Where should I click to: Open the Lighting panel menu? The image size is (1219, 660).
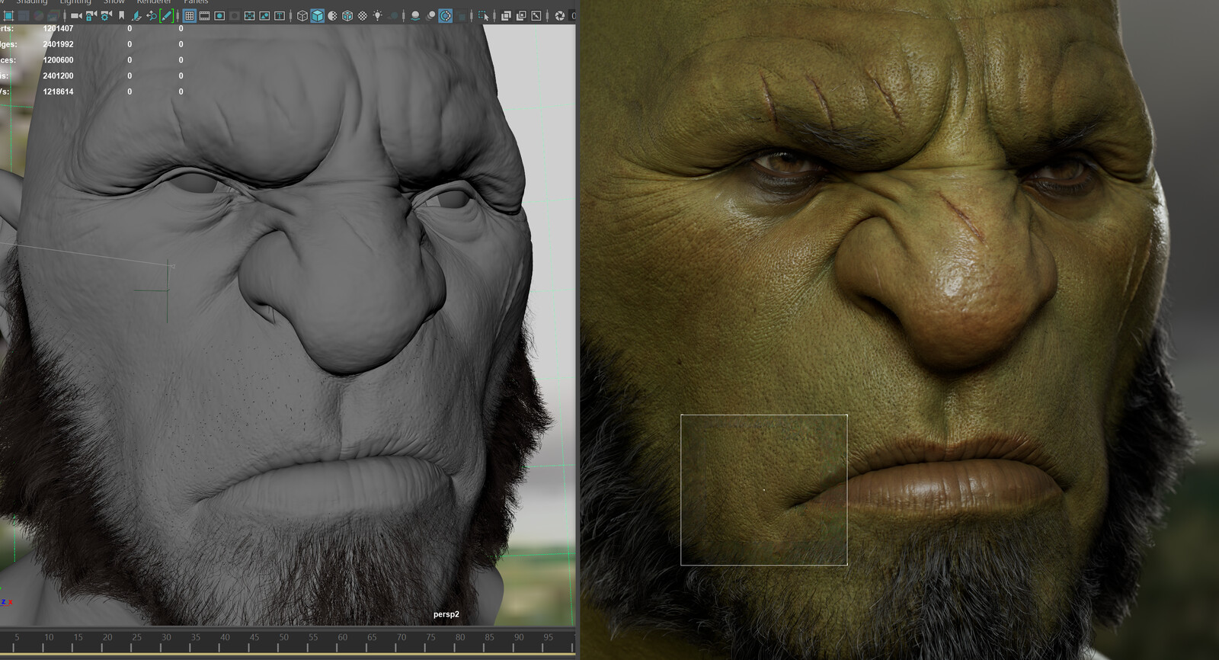(x=75, y=2)
